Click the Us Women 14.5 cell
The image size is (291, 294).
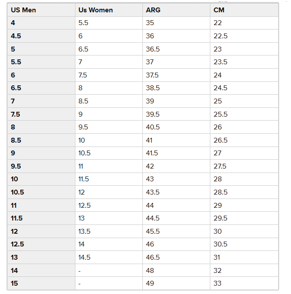click(x=85, y=257)
